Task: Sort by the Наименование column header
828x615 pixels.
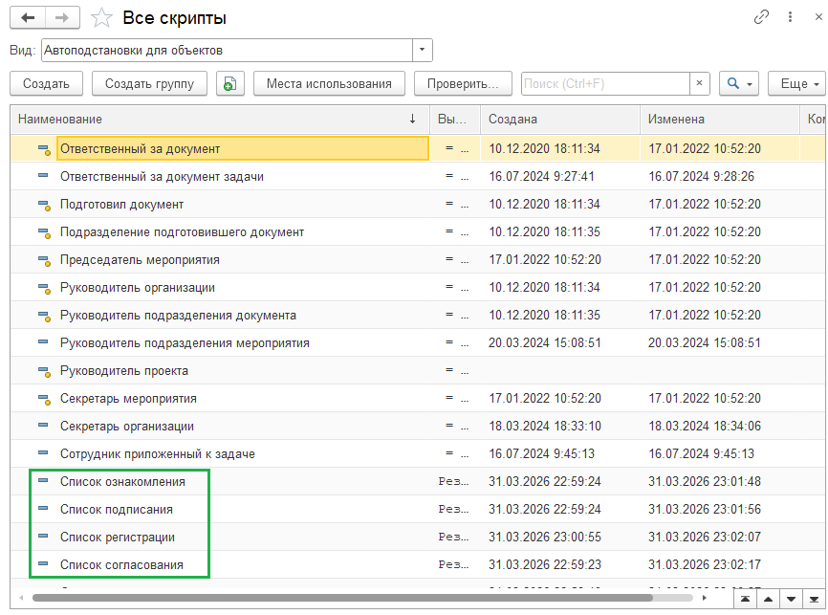Action: 210,120
